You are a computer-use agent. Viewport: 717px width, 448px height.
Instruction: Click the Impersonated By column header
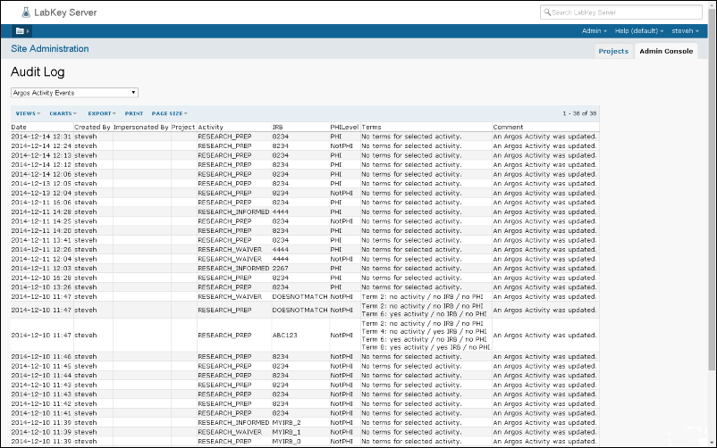(x=141, y=127)
